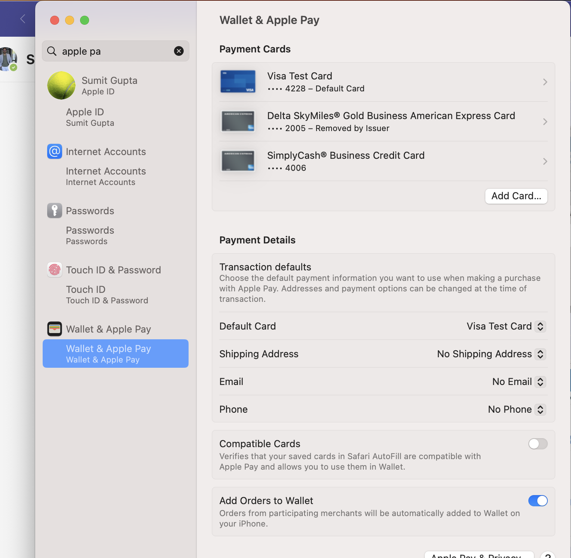Viewport: 571px width, 558px height.
Task: Expand Visa Test Card details chevron
Action: [545, 82]
